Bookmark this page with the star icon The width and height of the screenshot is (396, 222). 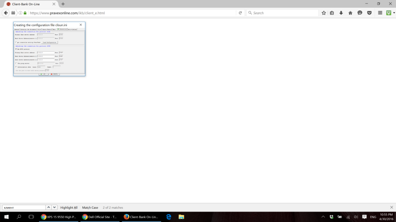(324, 13)
